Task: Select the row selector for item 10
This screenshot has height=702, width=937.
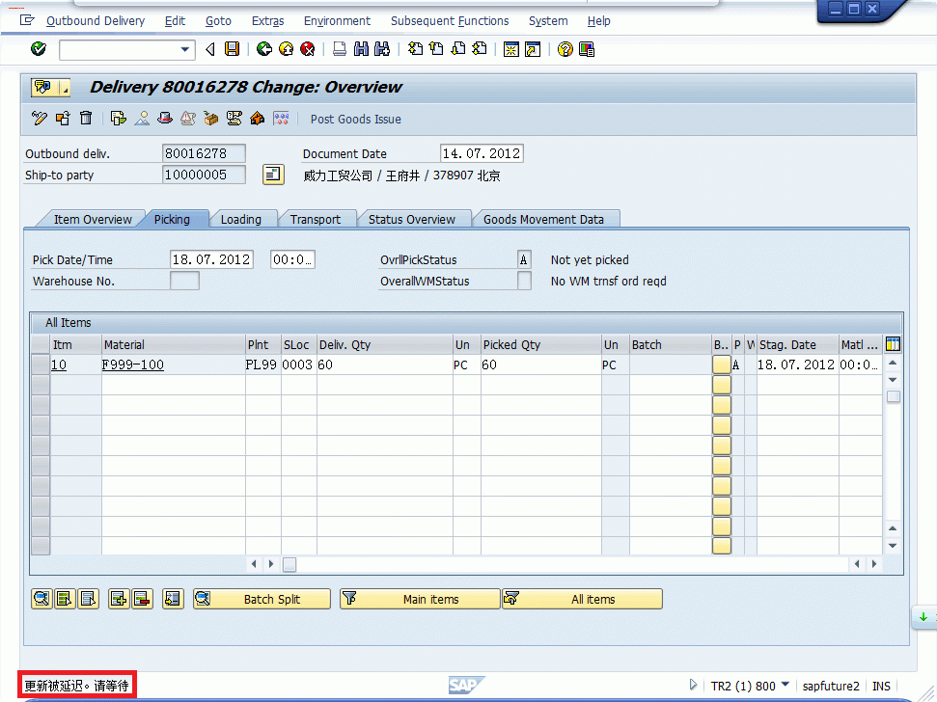Action: [x=41, y=364]
